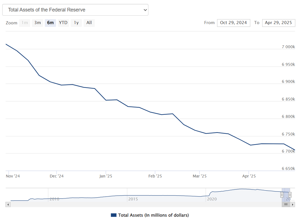This screenshot has width=301, height=220.
Task: Click the Mar '25 axis label
Action: pos(200,176)
